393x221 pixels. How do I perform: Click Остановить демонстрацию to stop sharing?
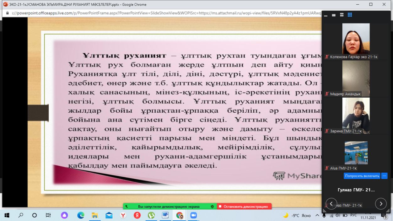tap(244, 207)
